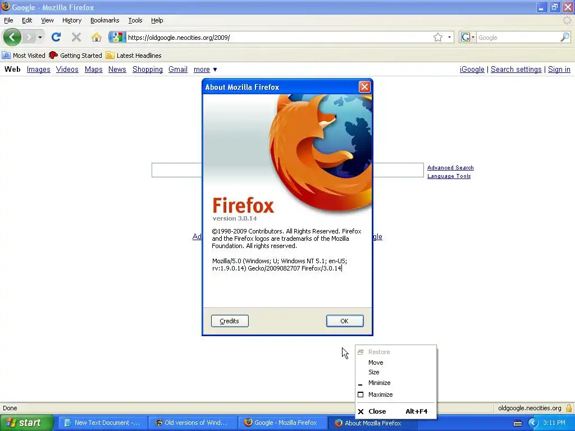Bookmark this page with the star icon
This screenshot has width=575, height=431.
click(x=438, y=38)
